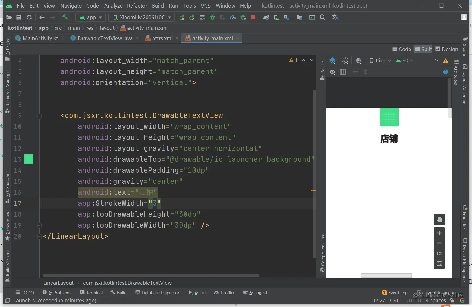Select the pan hand tool in preview
Screen dimensions: 472x307
[439, 220]
